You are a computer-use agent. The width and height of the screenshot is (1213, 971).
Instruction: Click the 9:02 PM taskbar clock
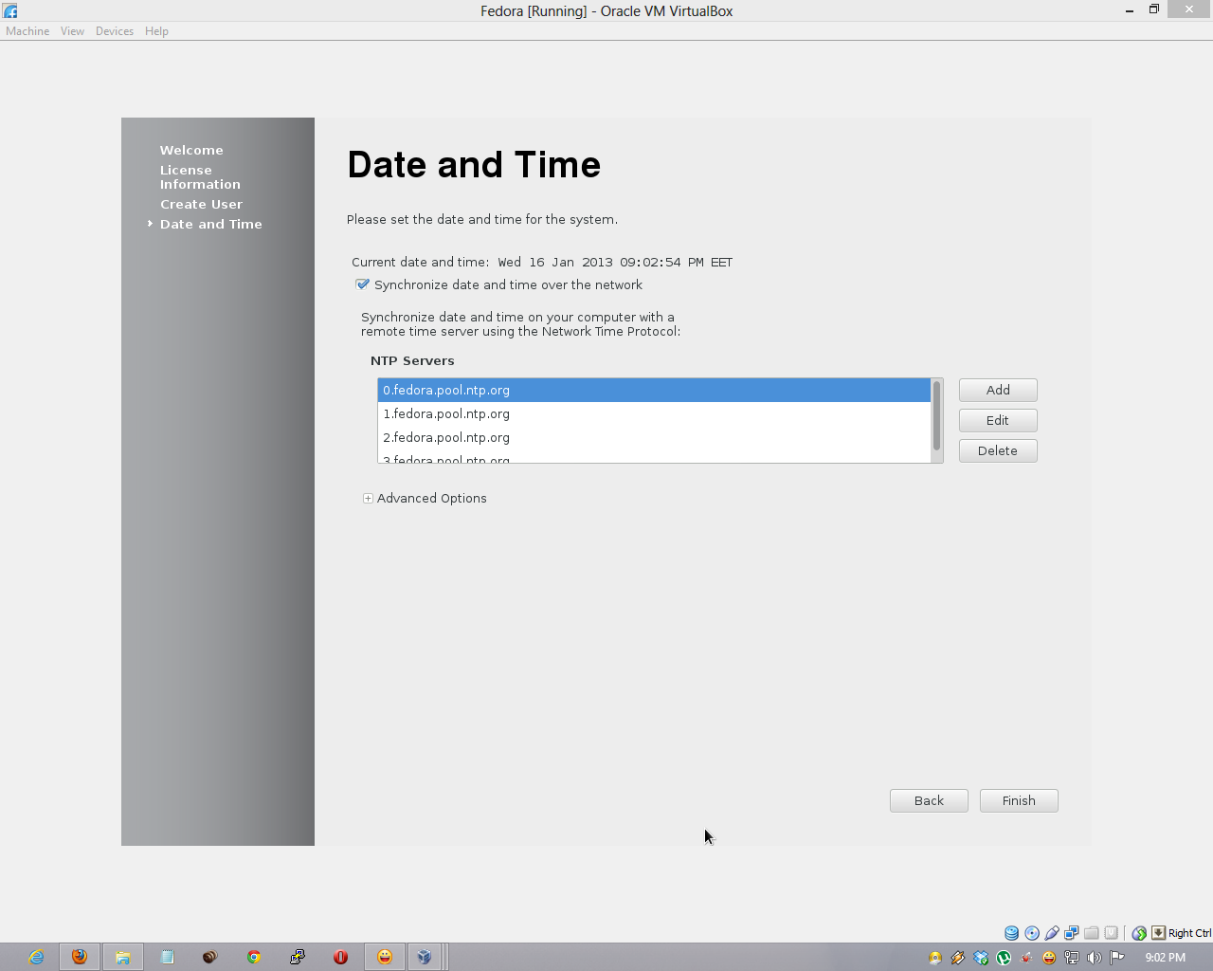point(1165,958)
